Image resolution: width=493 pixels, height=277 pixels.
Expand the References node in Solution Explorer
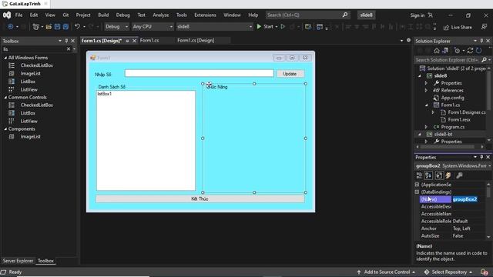[x=426, y=91]
